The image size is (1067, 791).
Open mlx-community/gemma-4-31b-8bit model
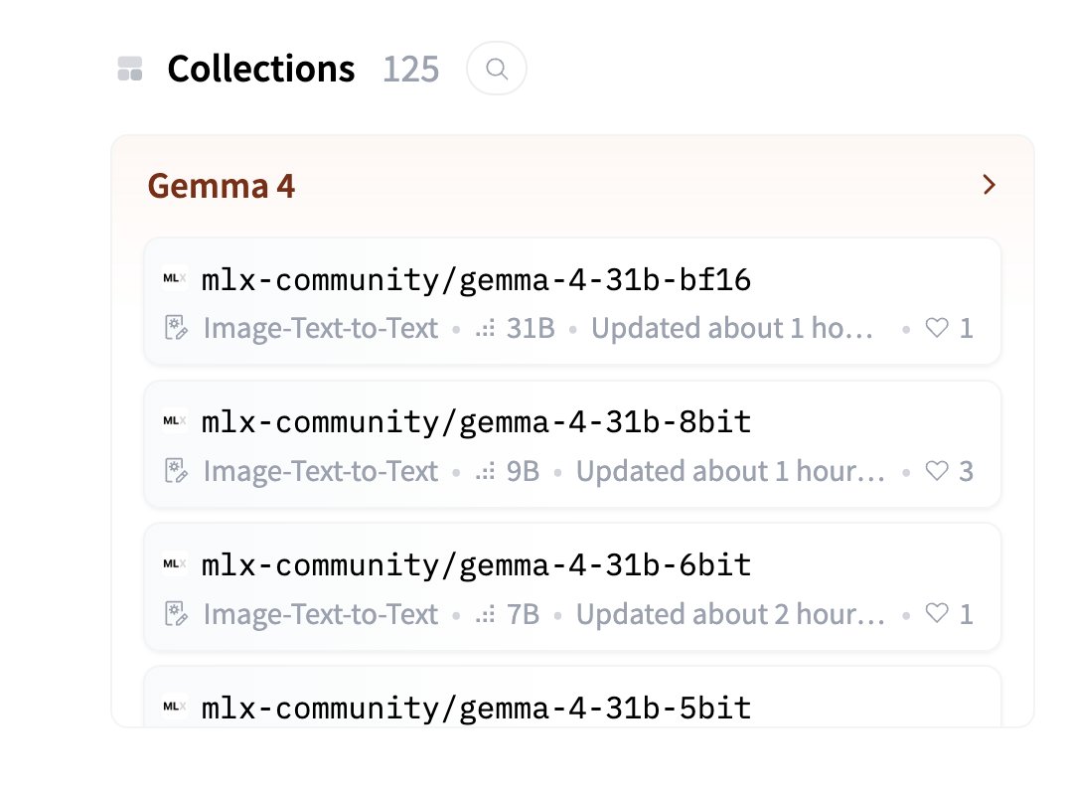point(476,423)
